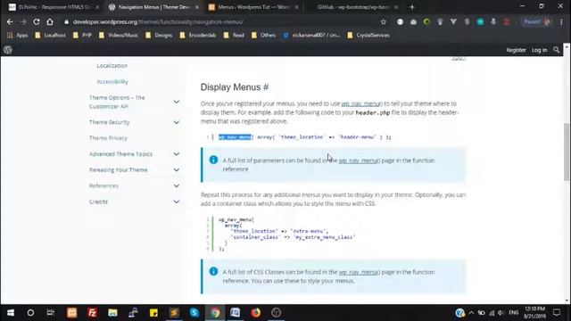Show hidden system tray icons
The image size is (571, 321).
(471, 313)
